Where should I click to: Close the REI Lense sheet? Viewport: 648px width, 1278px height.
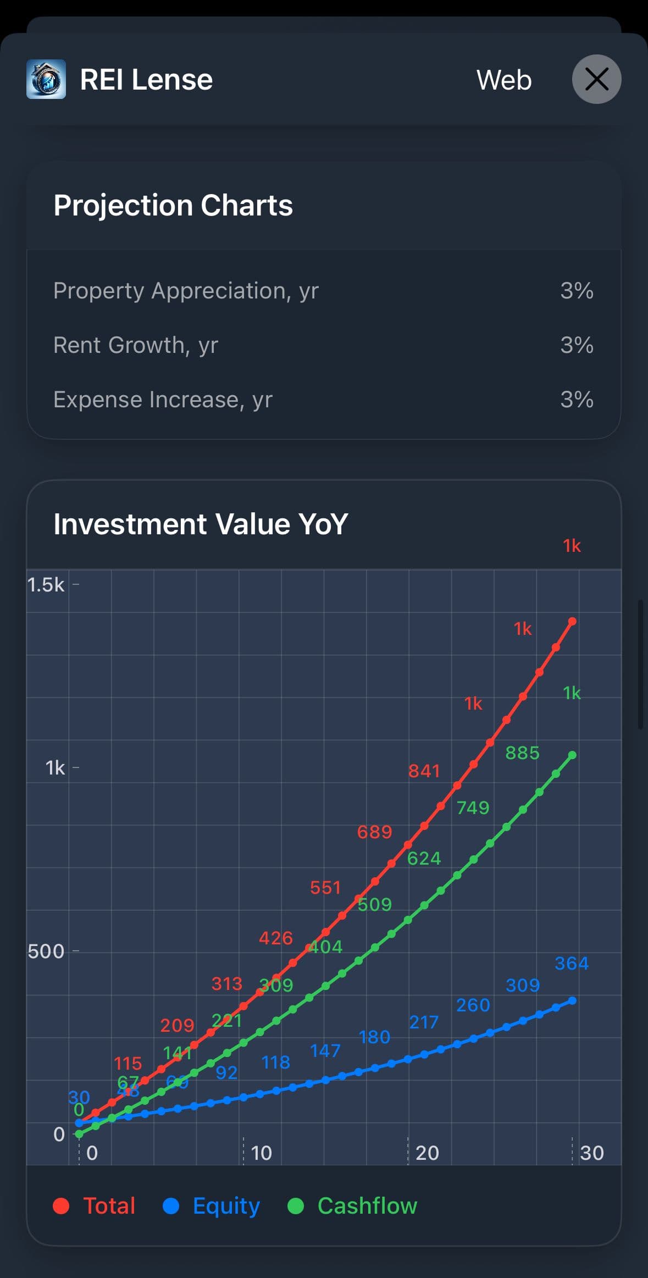(596, 79)
